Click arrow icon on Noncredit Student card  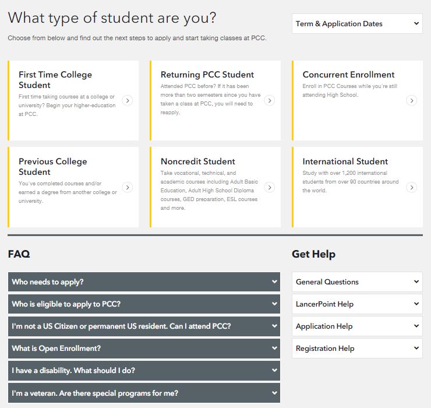(269, 187)
